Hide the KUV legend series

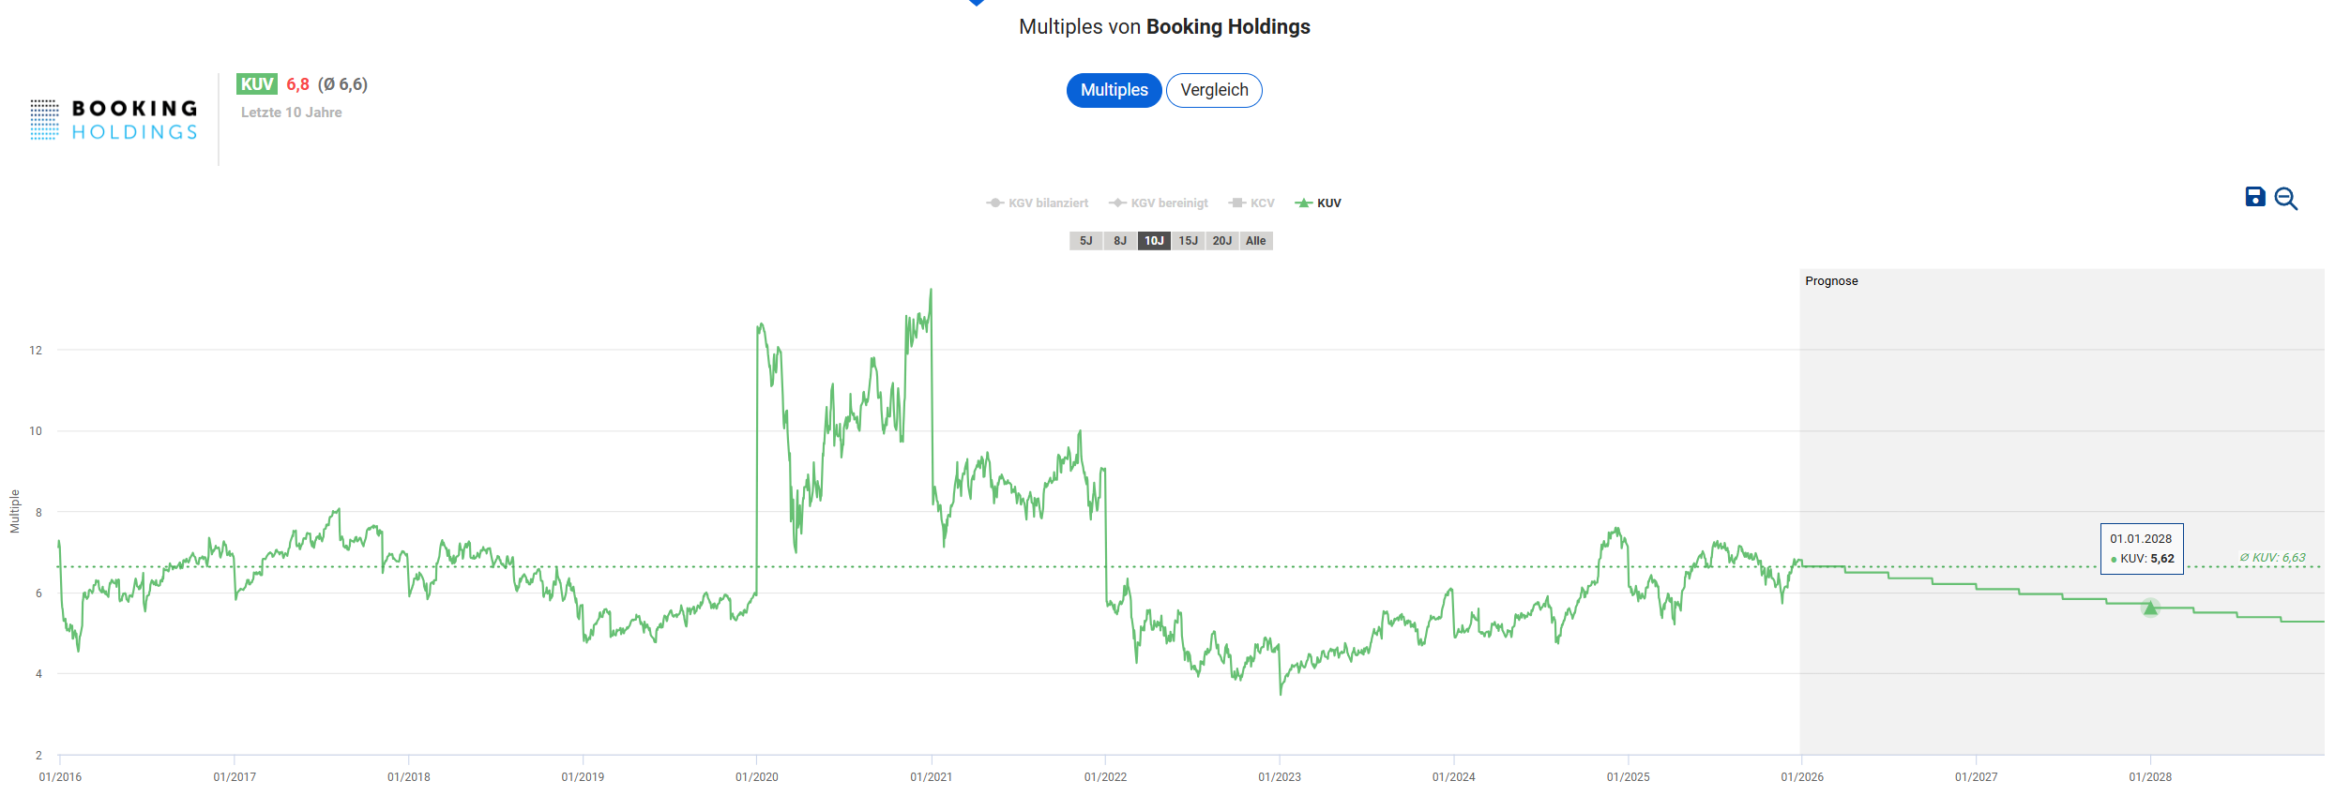[1318, 203]
